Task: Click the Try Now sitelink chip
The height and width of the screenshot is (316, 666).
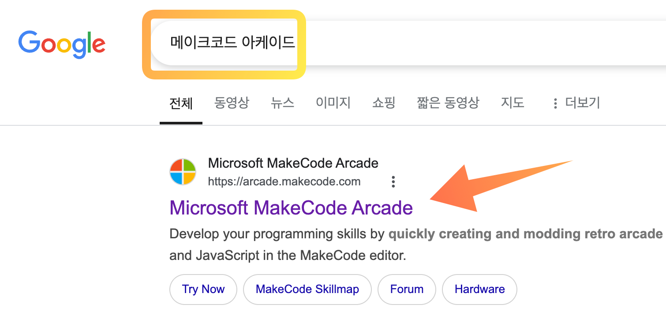Action: pyautogui.click(x=203, y=290)
